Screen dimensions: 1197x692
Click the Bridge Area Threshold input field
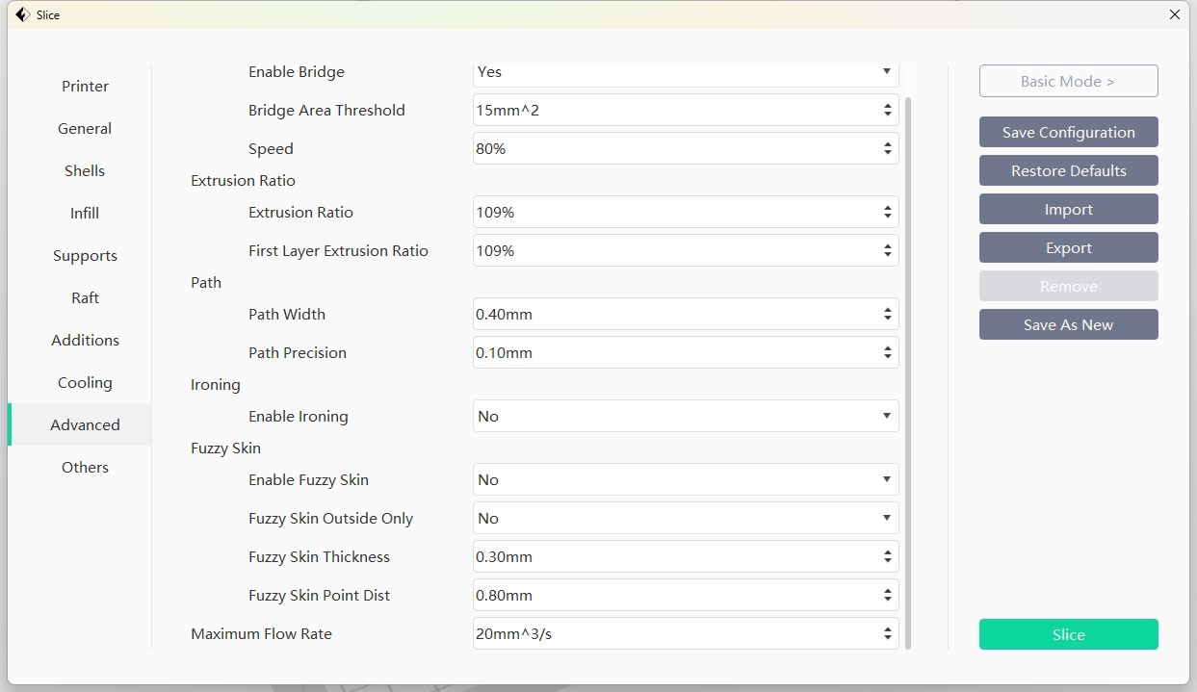674,111
